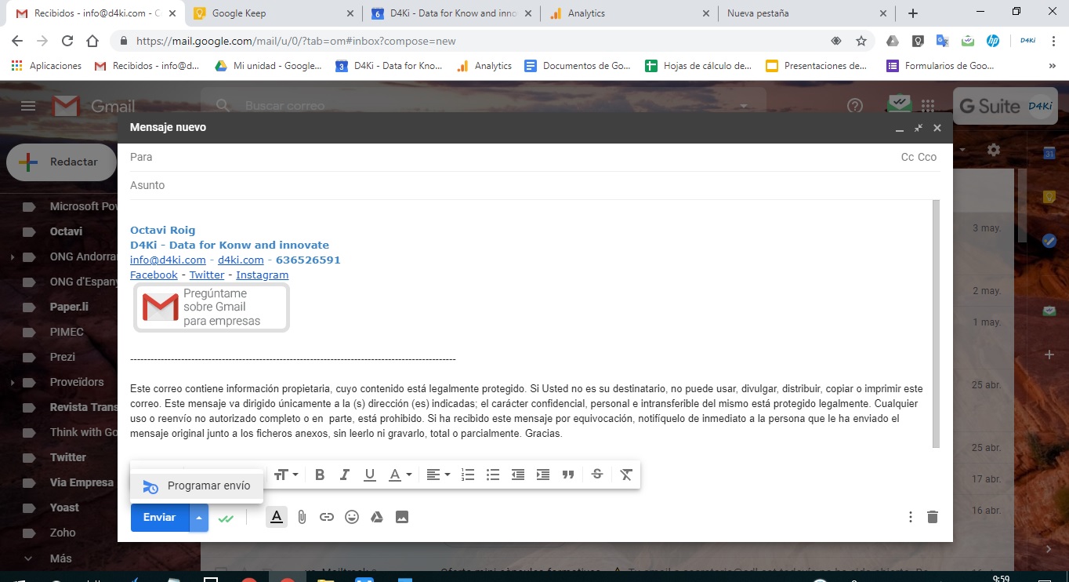Add Cc recipients
Viewport: 1069px width, 582px height.
click(908, 157)
